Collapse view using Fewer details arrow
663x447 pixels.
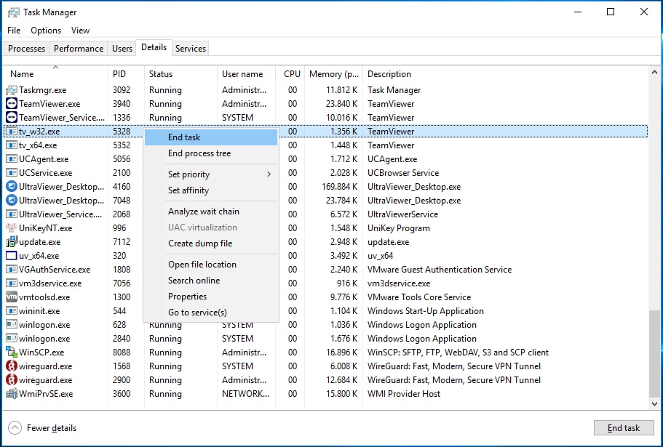pos(15,428)
